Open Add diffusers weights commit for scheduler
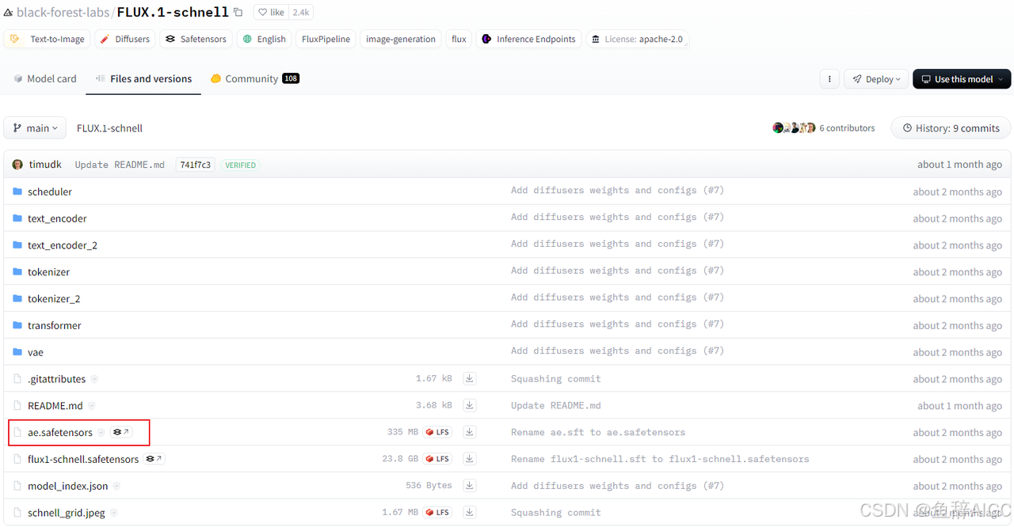The width and height of the screenshot is (1014, 527). 617,191
